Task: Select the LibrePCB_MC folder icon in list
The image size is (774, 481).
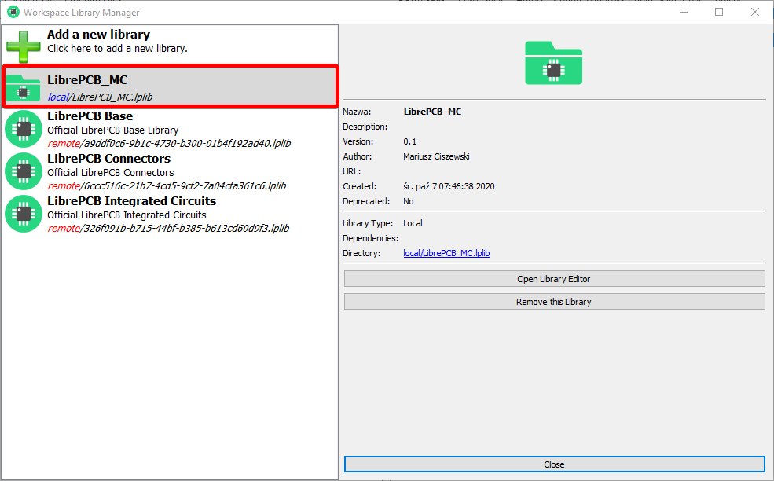Action: tap(24, 87)
